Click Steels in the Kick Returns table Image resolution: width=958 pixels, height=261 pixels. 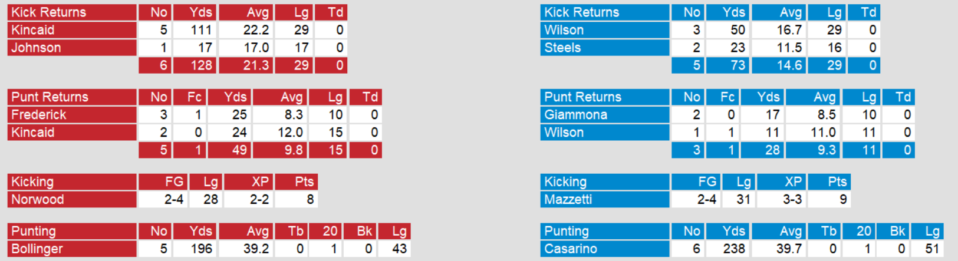[x=605, y=48]
